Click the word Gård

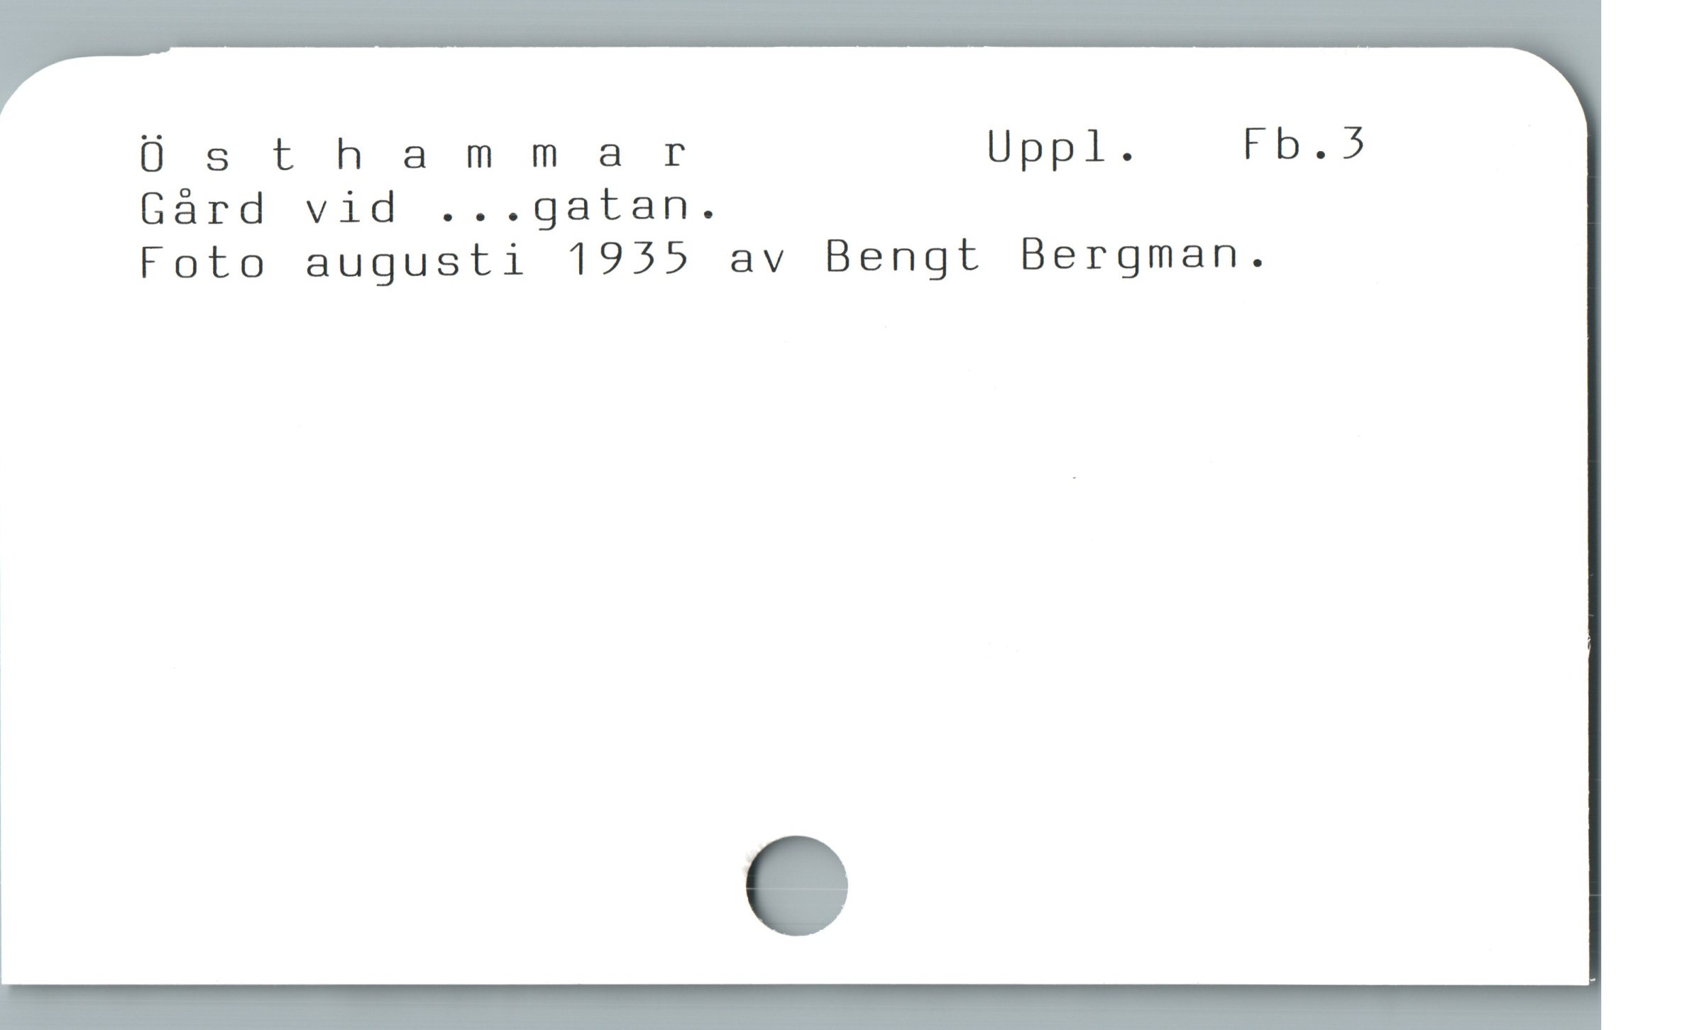click(203, 207)
